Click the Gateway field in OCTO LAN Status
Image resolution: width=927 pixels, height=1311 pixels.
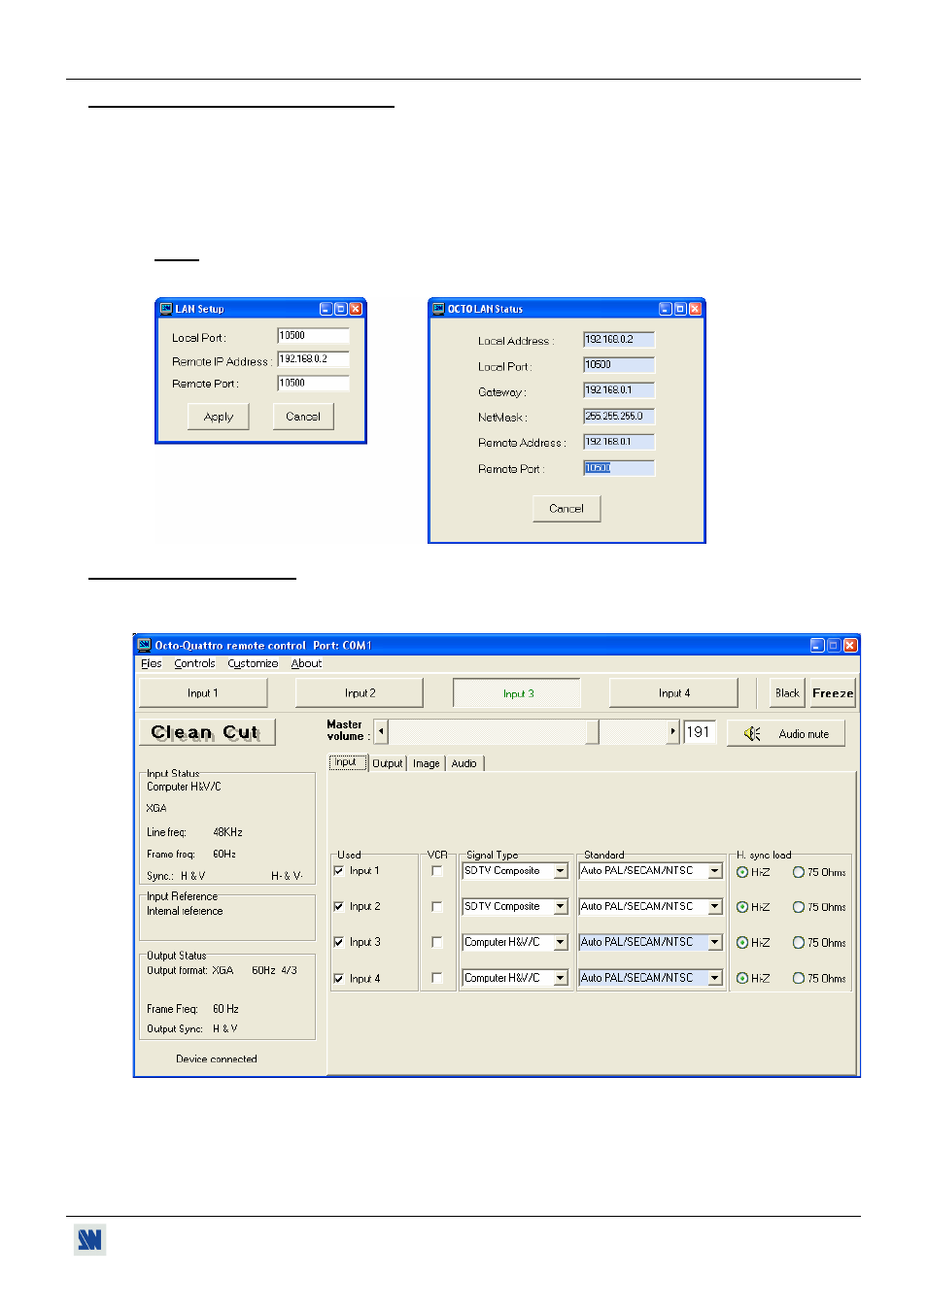point(619,390)
